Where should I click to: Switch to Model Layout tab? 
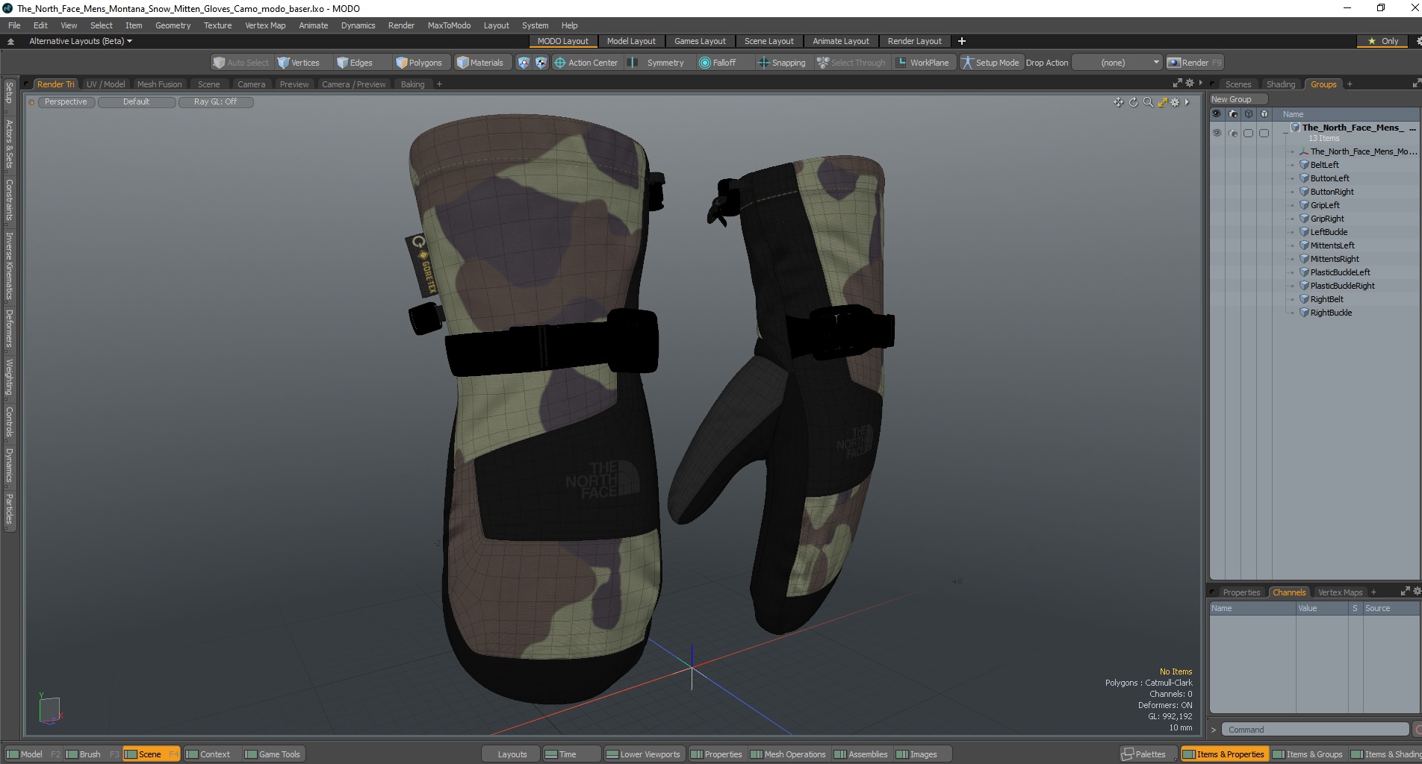pos(630,41)
